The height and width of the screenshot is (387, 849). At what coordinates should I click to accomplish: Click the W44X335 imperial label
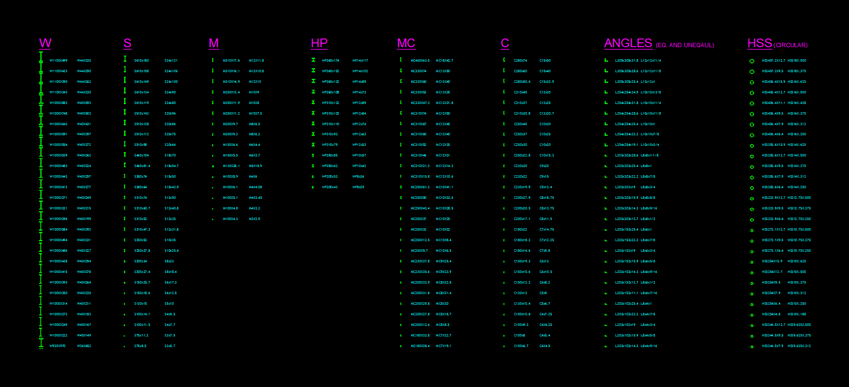(84, 61)
